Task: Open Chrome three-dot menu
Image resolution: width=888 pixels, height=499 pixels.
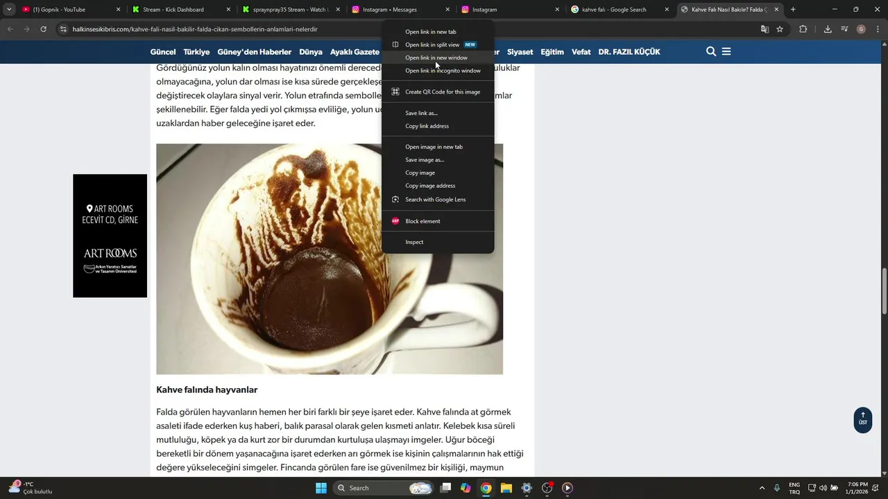Action: (x=877, y=29)
